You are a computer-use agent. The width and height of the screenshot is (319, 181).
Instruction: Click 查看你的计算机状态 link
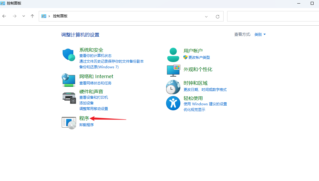coord(95,56)
